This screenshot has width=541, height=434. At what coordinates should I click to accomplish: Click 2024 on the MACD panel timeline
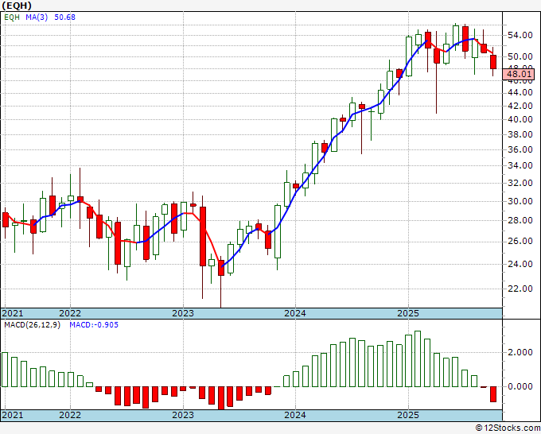tap(295, 415)
